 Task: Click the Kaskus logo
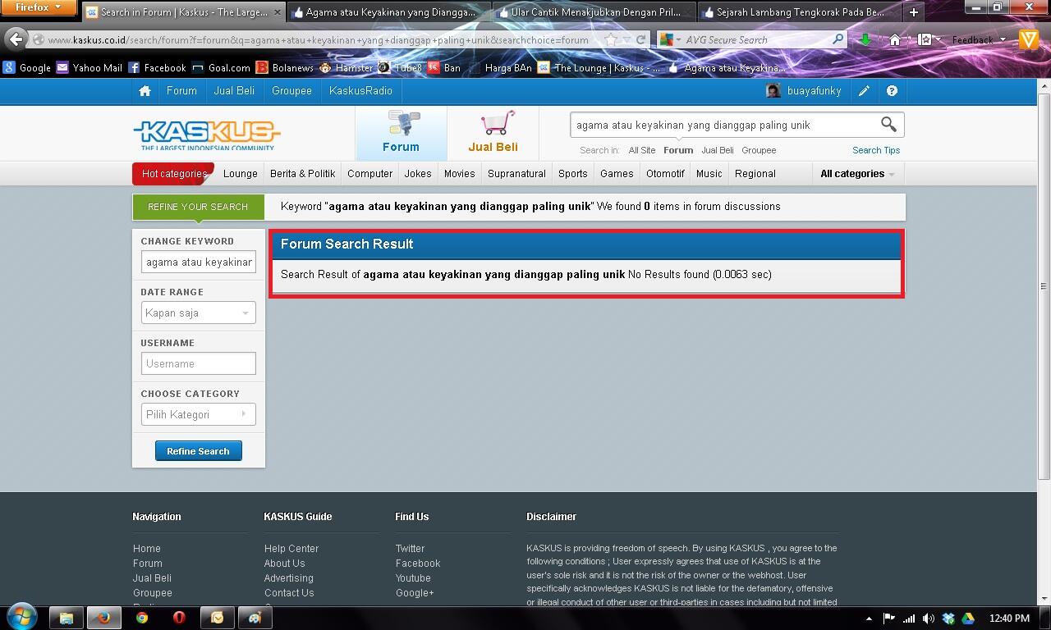[x=207, y=135]
